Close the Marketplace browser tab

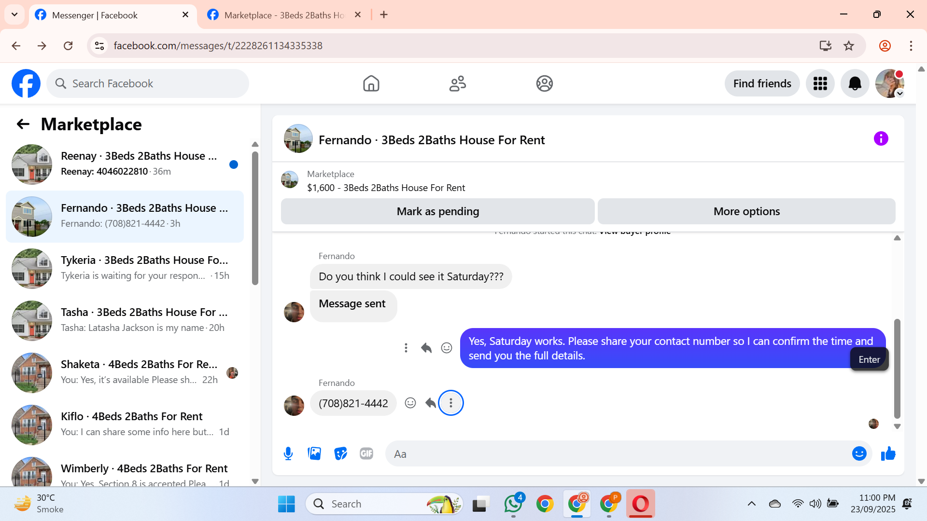click(358, 15)
